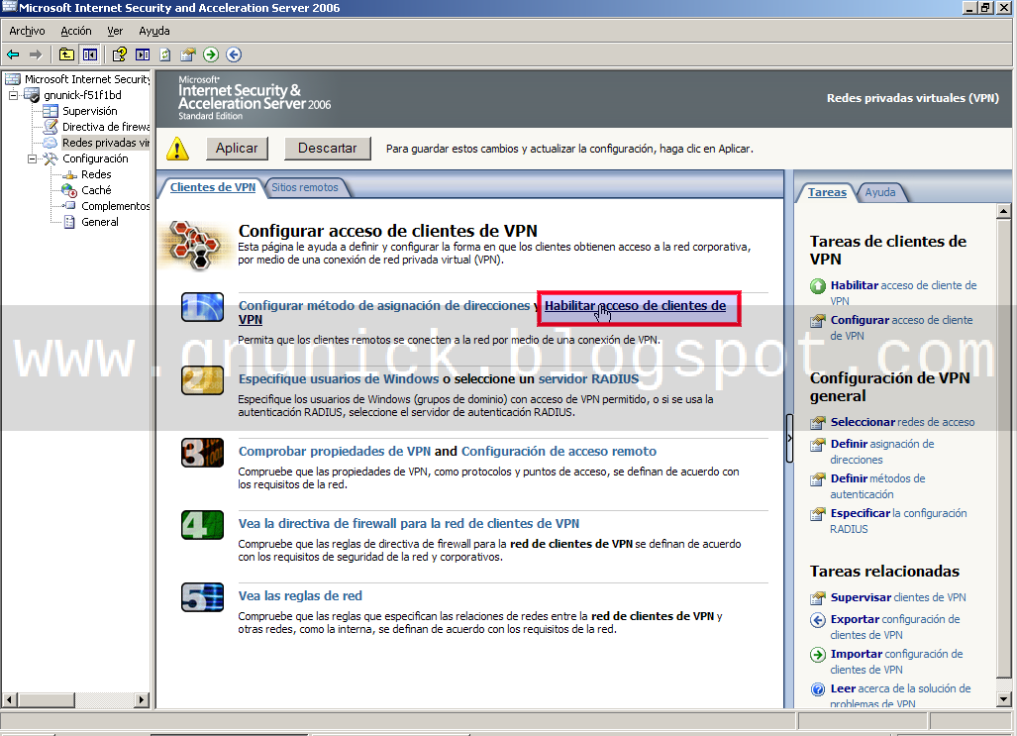
Task: Click the step 2 users icon
Action: [x=202, y=380]
